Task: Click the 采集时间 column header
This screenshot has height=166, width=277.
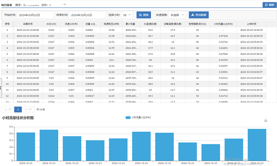Action: (x=28, y=24)
